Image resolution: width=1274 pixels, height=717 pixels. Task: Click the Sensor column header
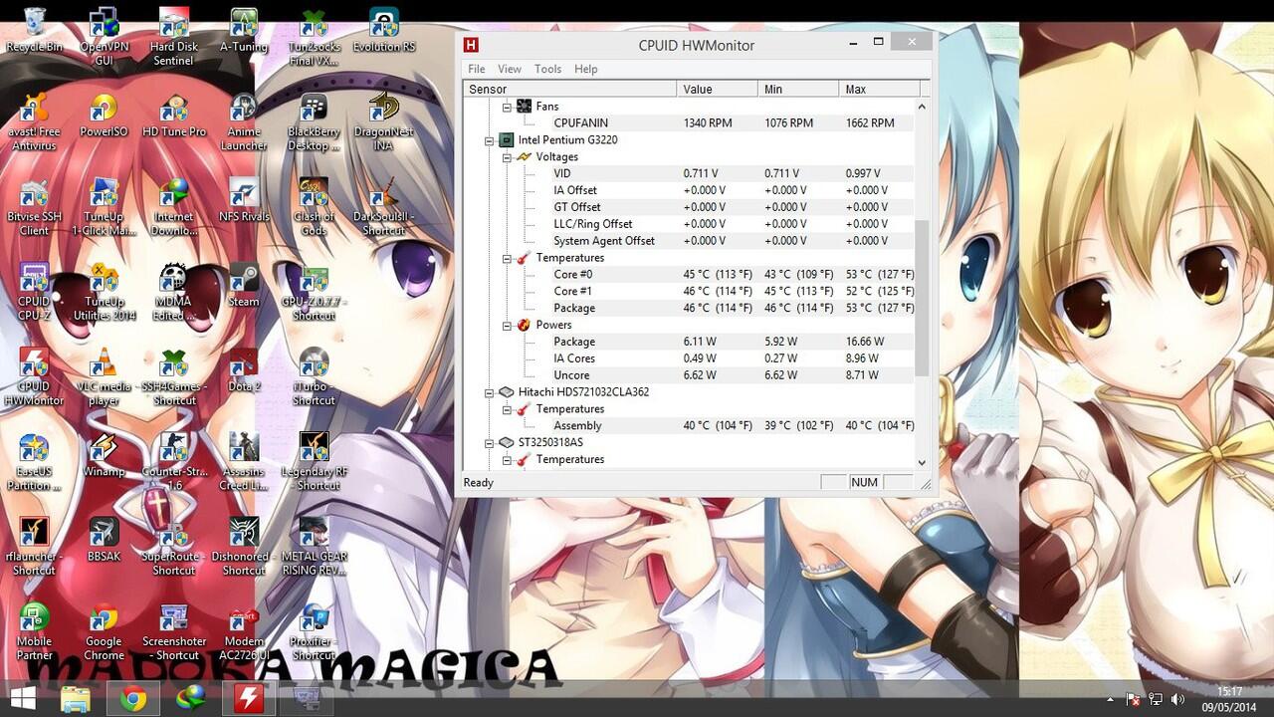(570, 89)
